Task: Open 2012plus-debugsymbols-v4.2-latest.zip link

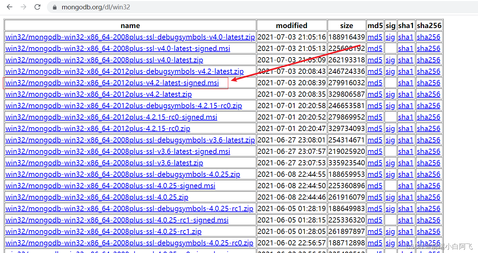Action: (x=125, y=71)
